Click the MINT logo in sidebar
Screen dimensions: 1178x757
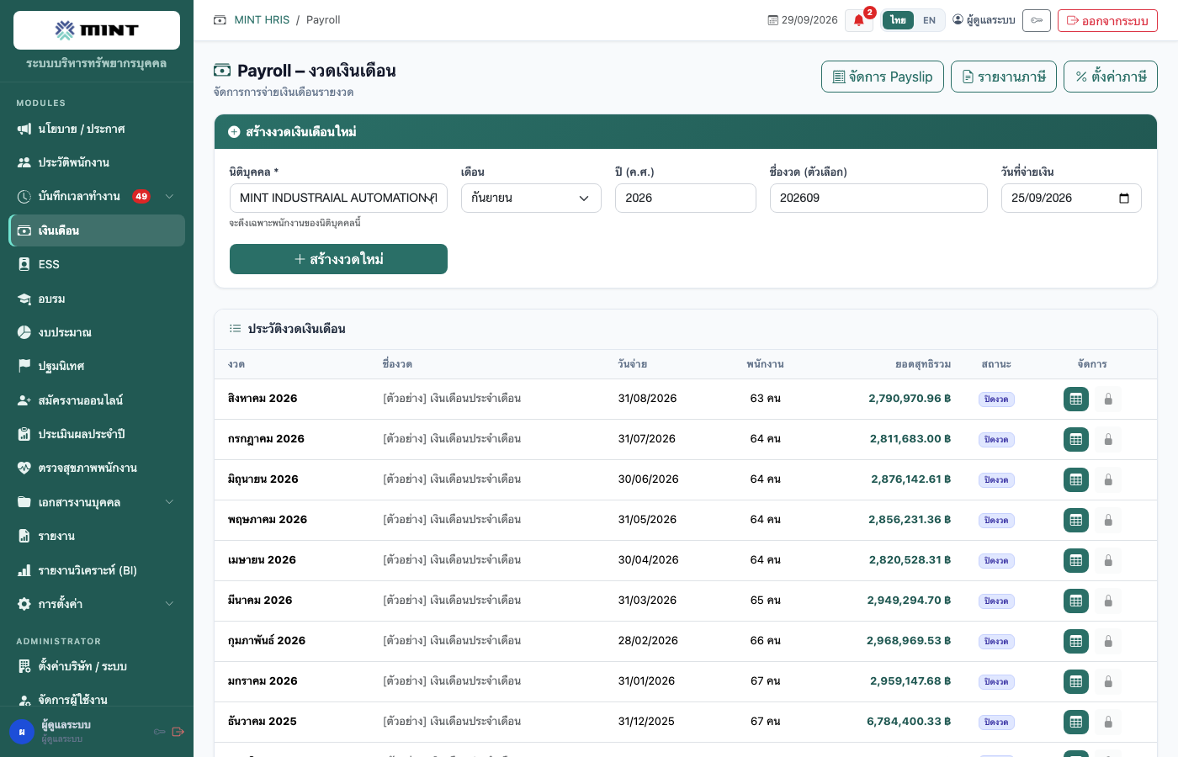[97, 30]
